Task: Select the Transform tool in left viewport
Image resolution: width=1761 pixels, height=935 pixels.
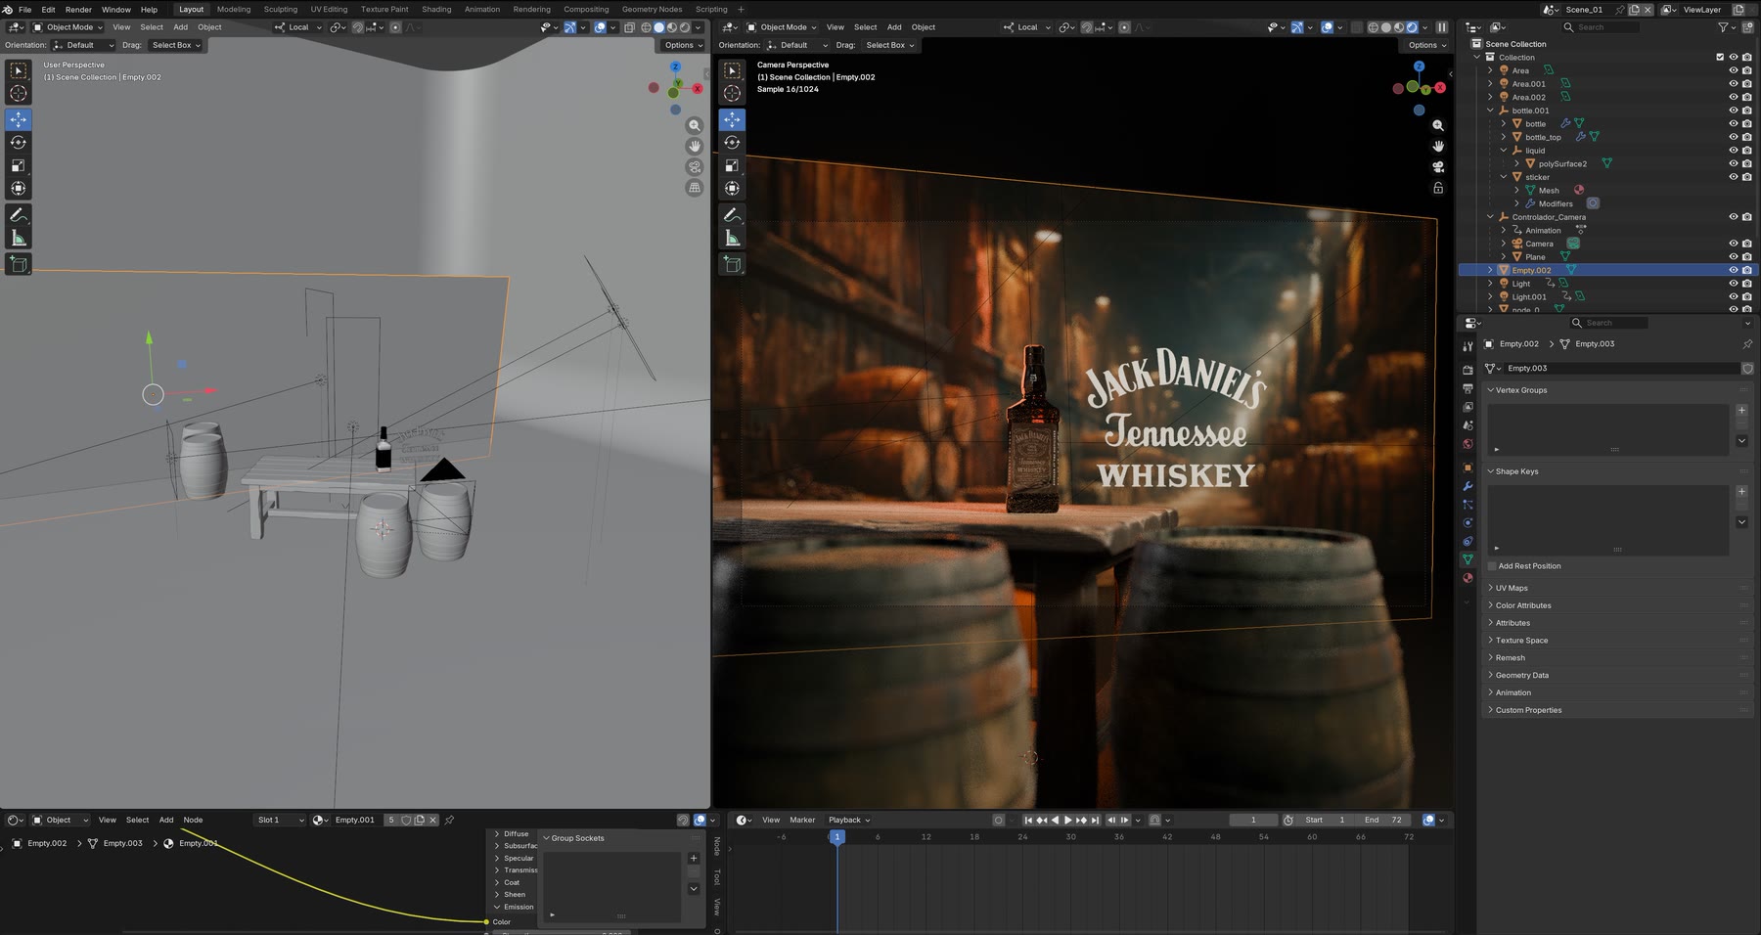Action: [x=19, y=189]
